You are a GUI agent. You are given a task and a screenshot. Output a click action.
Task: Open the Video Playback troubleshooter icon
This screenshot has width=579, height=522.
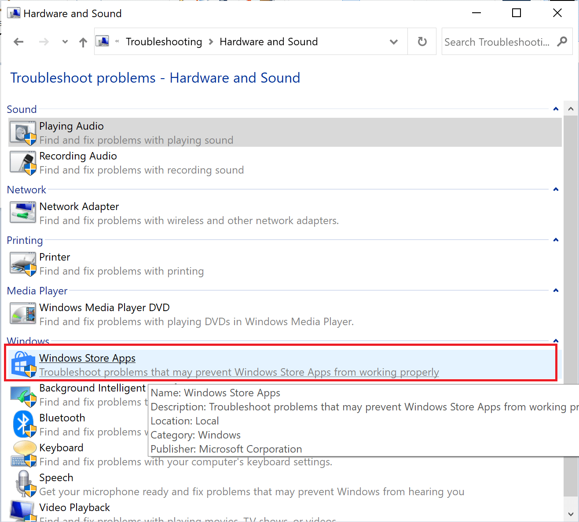pyautogui.click(x=22, y=511)
